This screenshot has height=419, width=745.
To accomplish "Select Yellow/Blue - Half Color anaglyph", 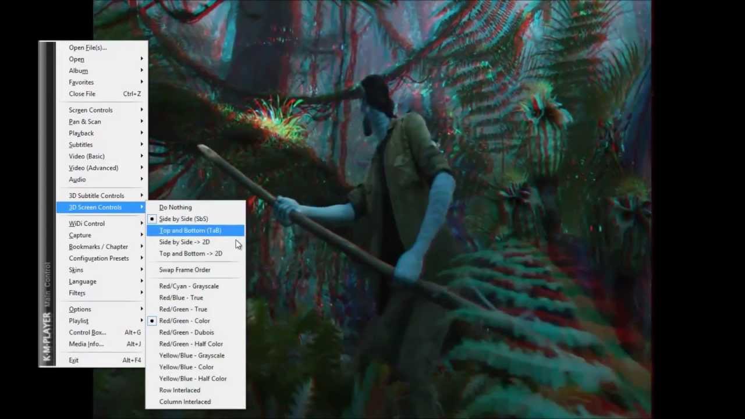I will tap(195, 379).
